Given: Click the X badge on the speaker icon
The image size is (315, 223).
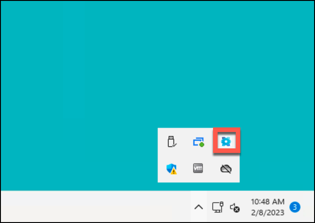Looking at the screenshot, I should (x=237, y=209).
